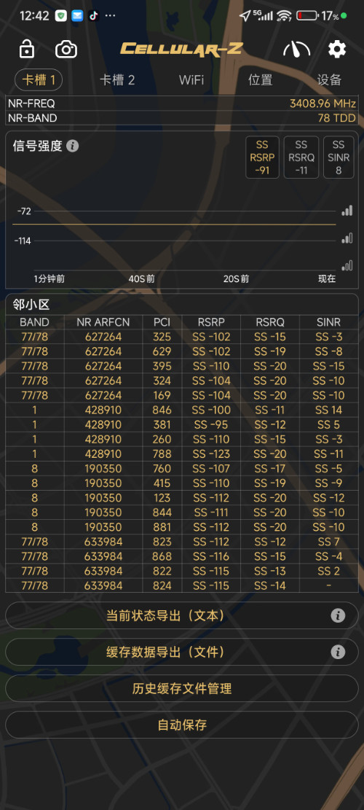Tap the mail notification icon

click(x=77, y=15)
